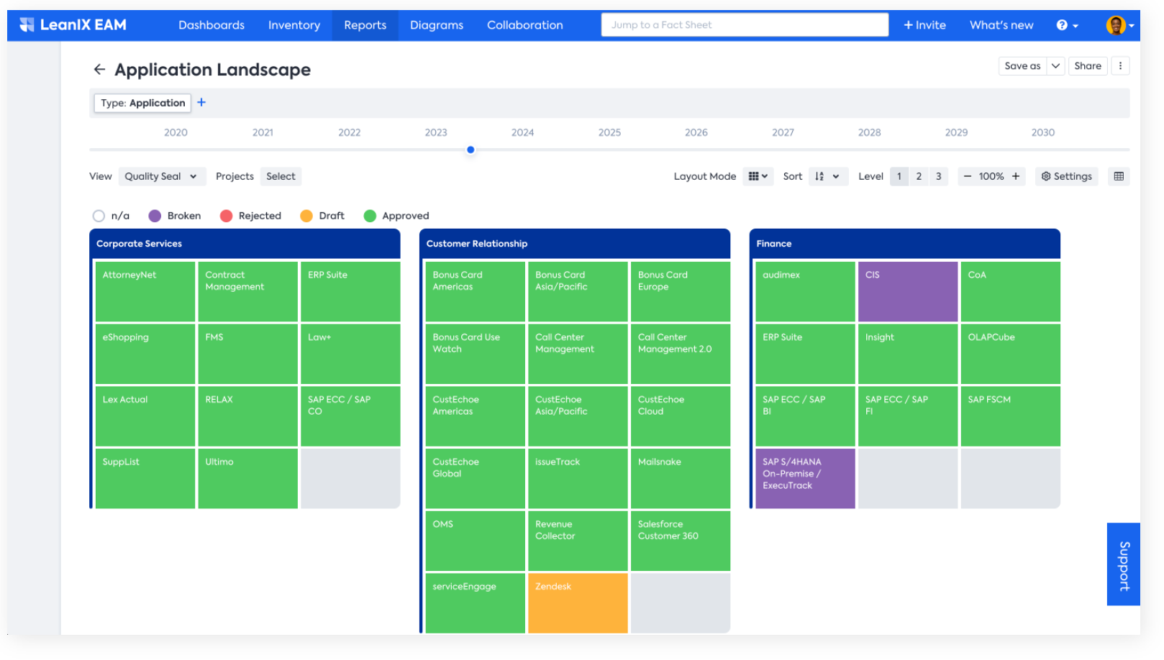The height and width of the screenshot is (660, 1164).
Task: Click the Type: Application filter chip
Action: (142, 103)
